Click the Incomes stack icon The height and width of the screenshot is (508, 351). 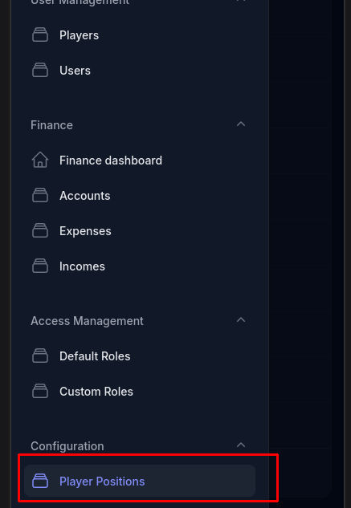coord(40,266)
